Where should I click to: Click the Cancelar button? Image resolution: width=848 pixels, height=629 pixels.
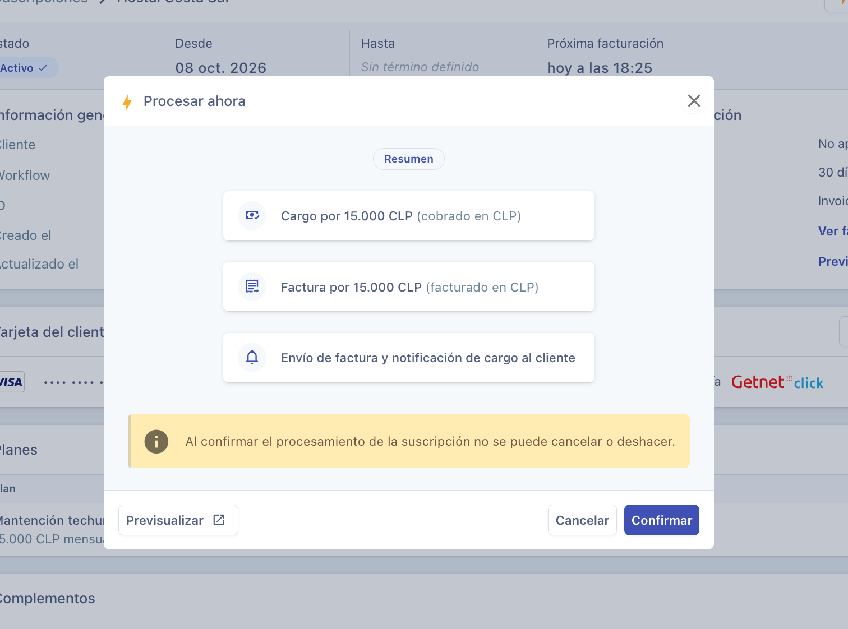[582, 520]
